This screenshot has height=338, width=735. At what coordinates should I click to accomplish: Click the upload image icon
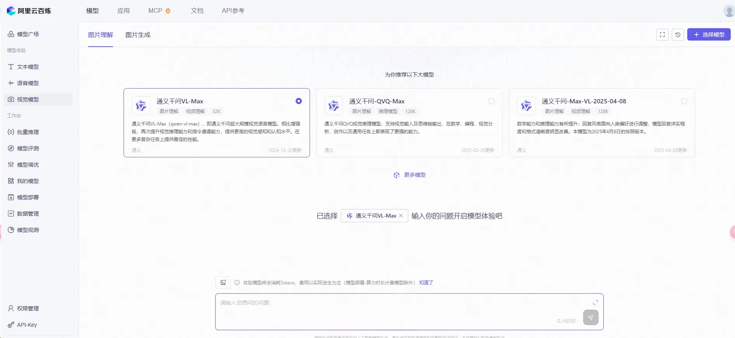pyautogui.click(x=223, y=282)
